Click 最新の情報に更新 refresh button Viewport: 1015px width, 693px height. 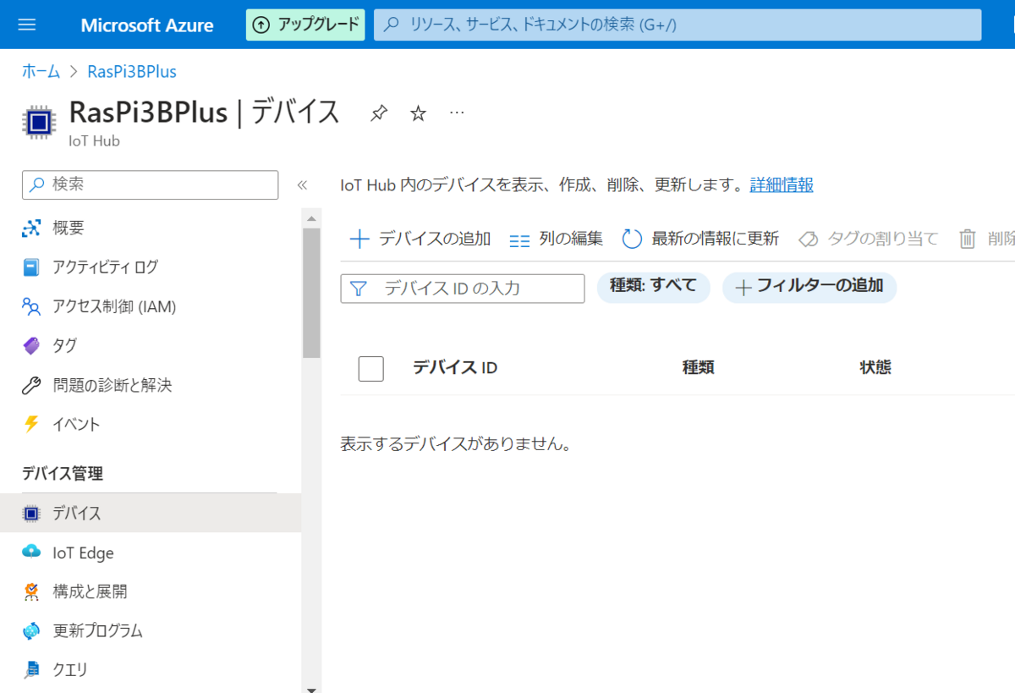click(700, 239)
